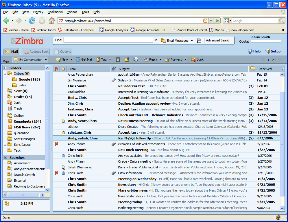The image size is (288, 222).
Task: Click the Delete trash can toolbar icon
Action: (x=118, y=59)
